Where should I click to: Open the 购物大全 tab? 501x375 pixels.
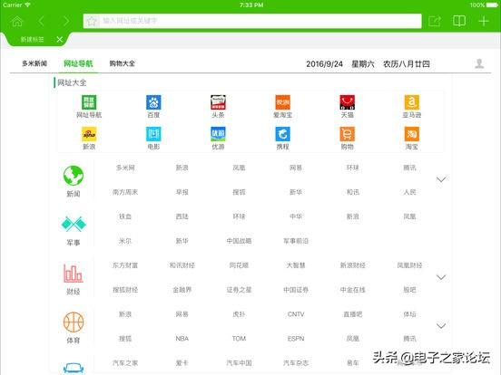point(122,63)
